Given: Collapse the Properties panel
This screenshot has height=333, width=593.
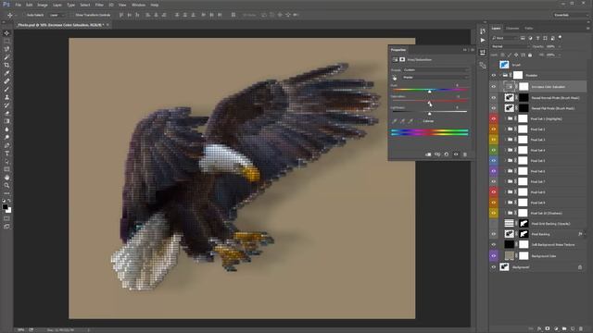Looking at the screenshot, I should pyautogui.click(x=465, y=50).
